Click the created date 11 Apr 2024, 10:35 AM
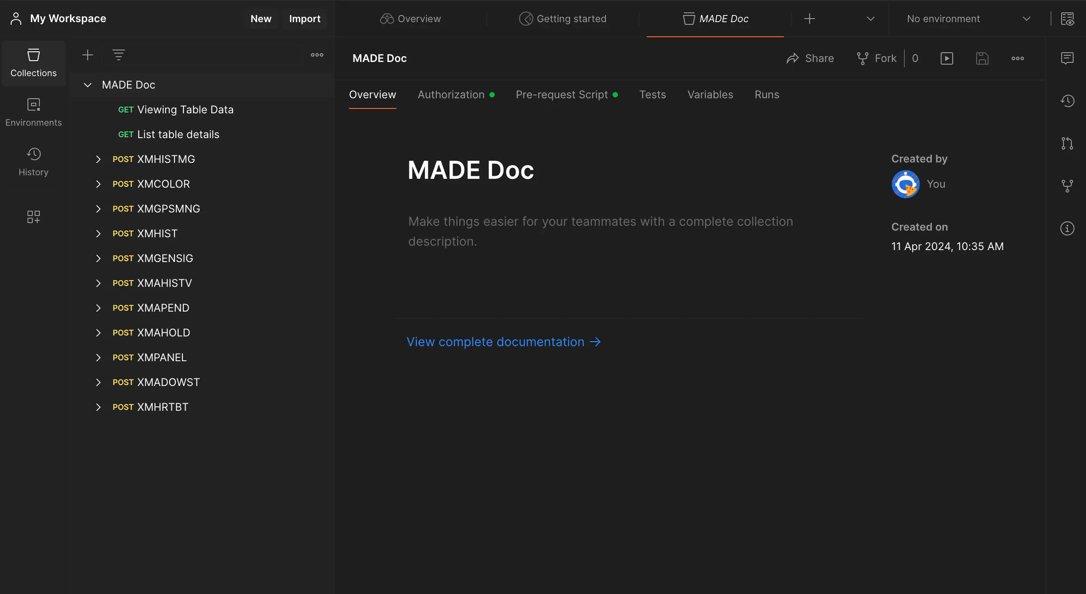 pos(947,247)
